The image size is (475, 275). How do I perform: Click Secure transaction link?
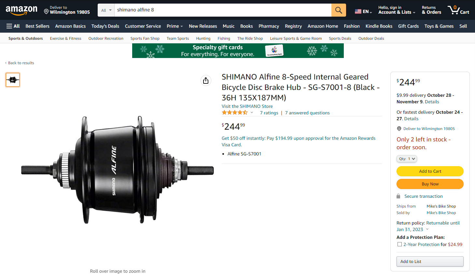pos(424,196)
